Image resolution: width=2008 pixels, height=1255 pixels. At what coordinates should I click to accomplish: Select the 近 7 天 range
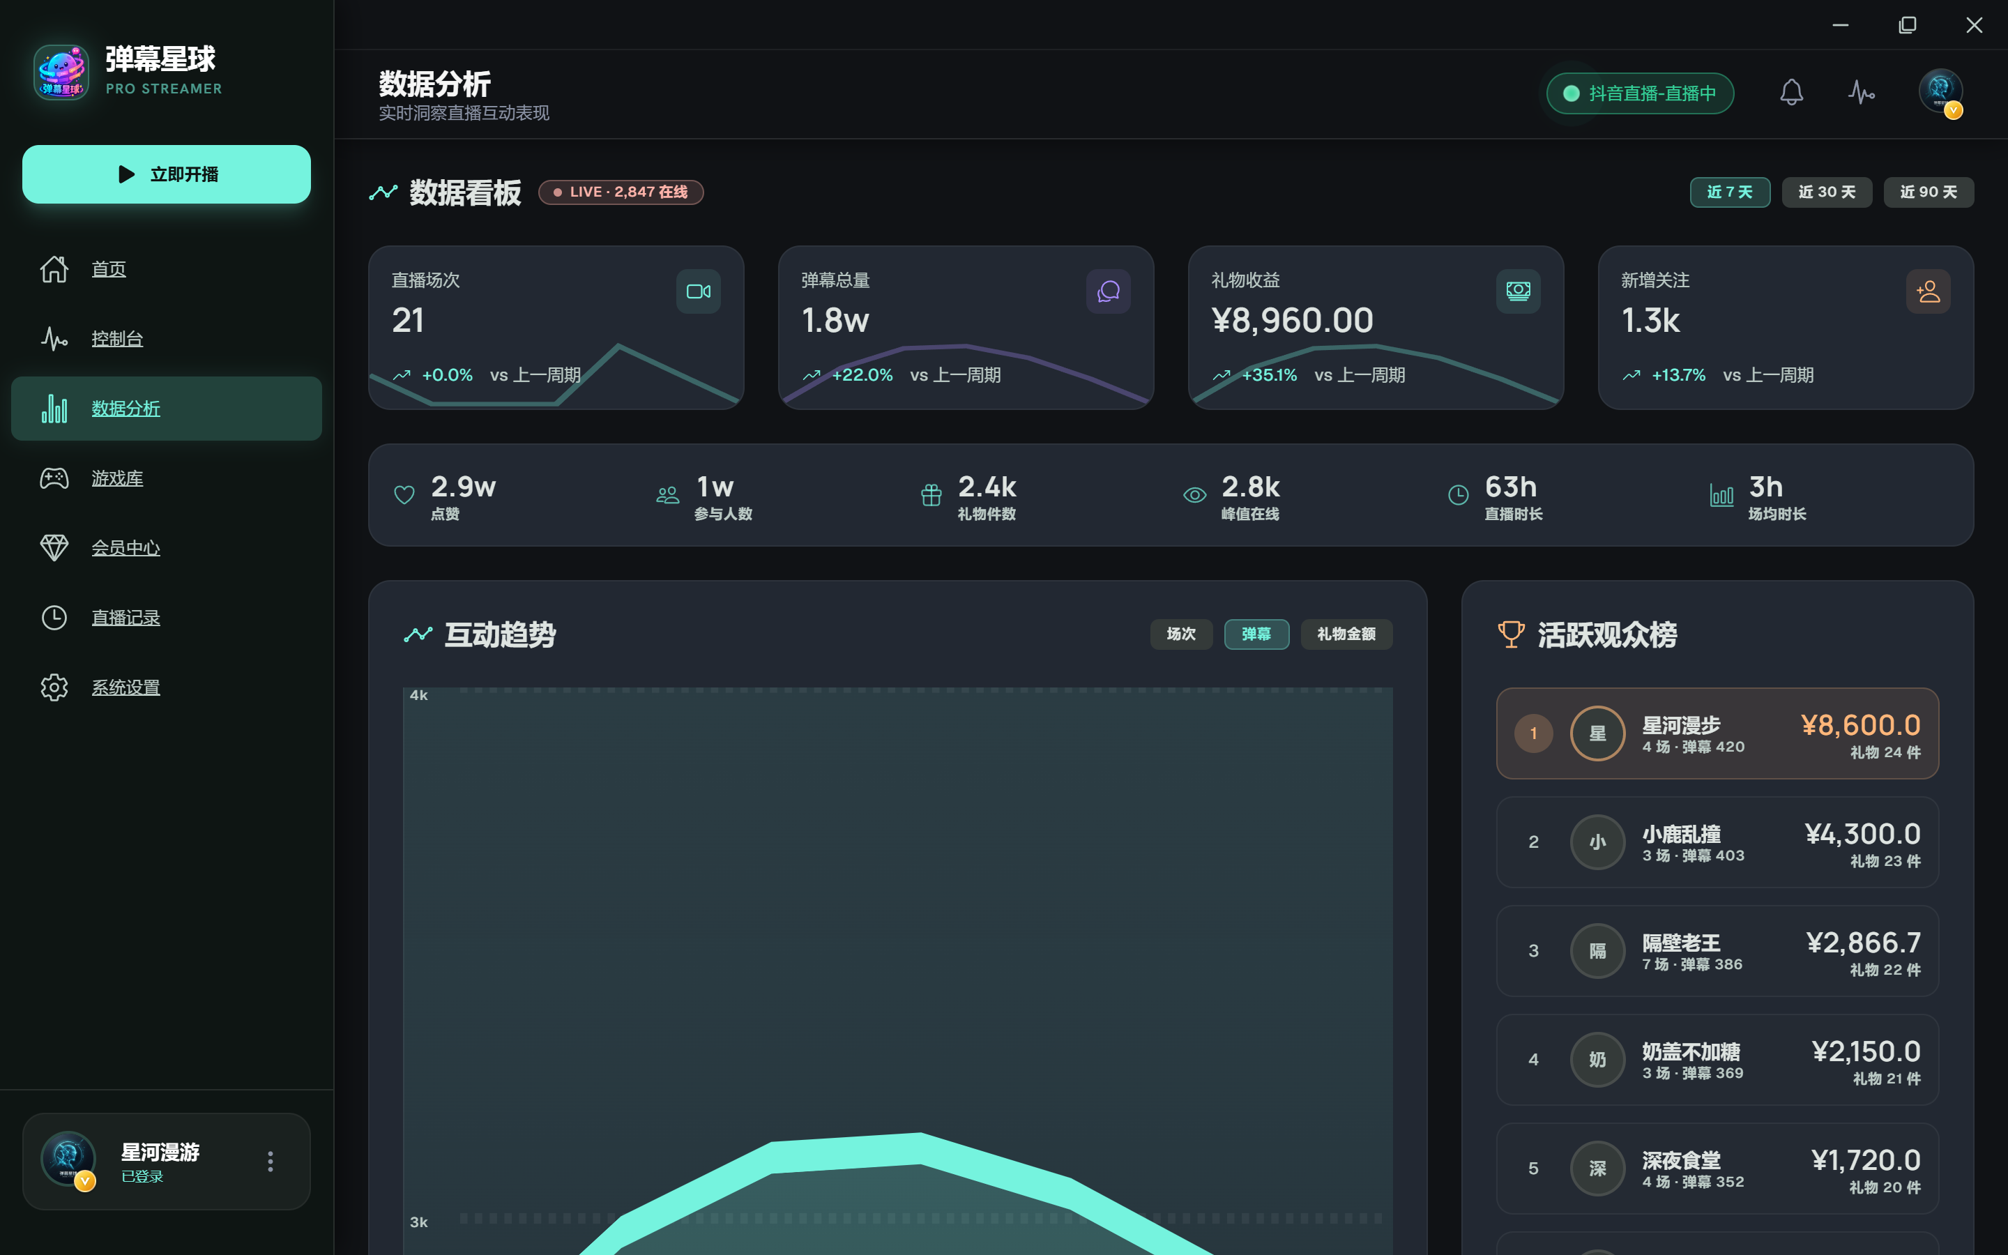(1730, 192)
